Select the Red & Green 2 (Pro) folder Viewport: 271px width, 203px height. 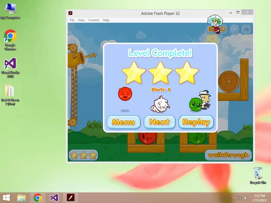tap(10, 95)
